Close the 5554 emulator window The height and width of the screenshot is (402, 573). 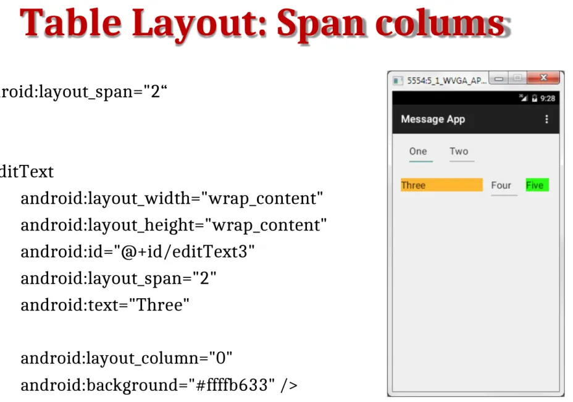coord(543,78)
